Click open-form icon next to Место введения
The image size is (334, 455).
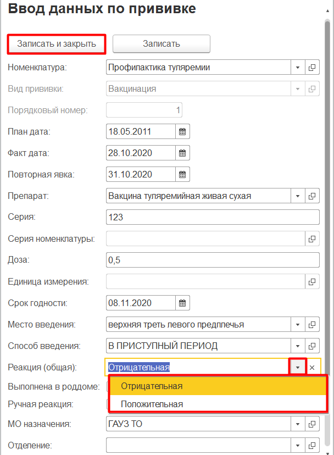pos(312,325)
